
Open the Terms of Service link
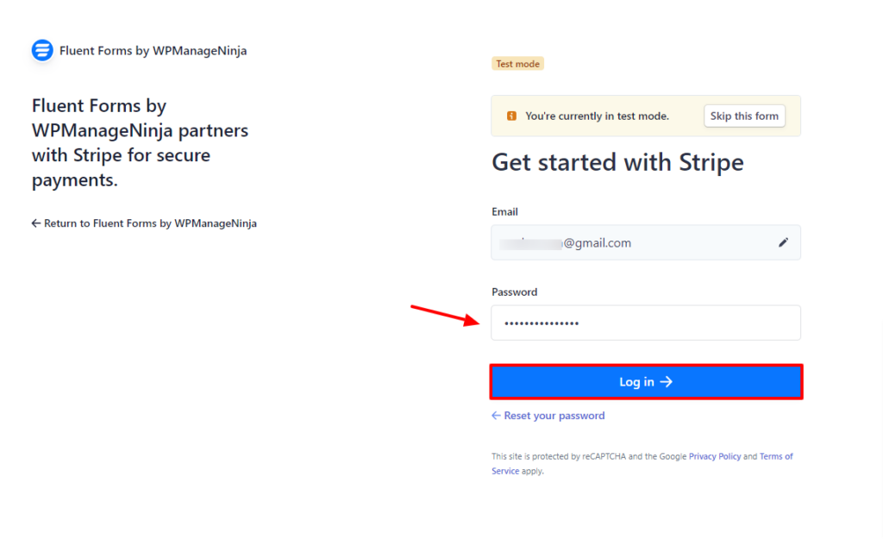(x=776, y=456)
